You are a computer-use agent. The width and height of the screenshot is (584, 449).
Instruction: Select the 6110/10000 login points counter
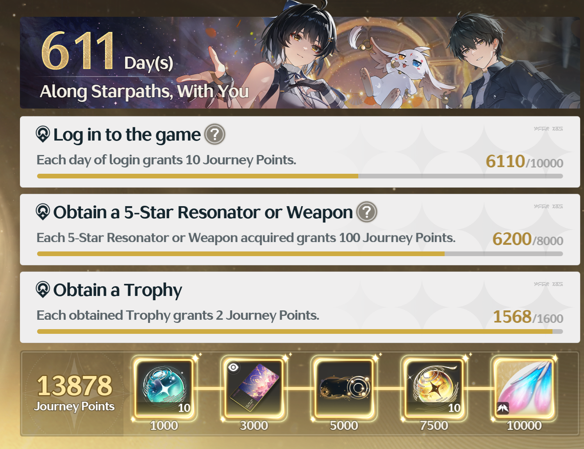(524, 161)
